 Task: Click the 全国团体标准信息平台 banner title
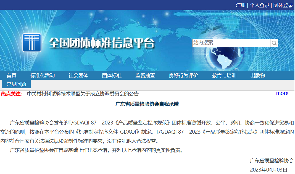[x=102, y=43]
